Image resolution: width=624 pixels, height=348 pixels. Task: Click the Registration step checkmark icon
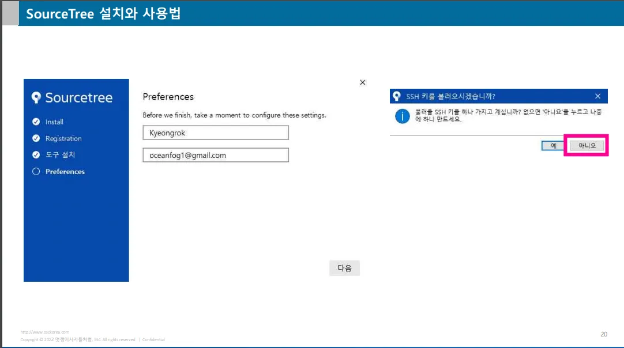tap(36, 138)
